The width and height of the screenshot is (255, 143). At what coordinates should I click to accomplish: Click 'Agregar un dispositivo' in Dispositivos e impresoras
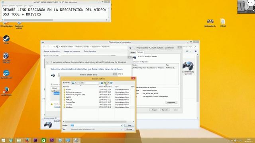coord(52,51)
